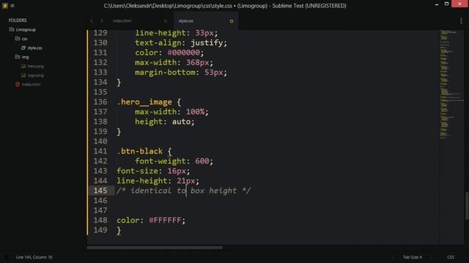Click the unsaved dot on style.css tab
Screen dimensions: 469x263
[x=232, y=21]
